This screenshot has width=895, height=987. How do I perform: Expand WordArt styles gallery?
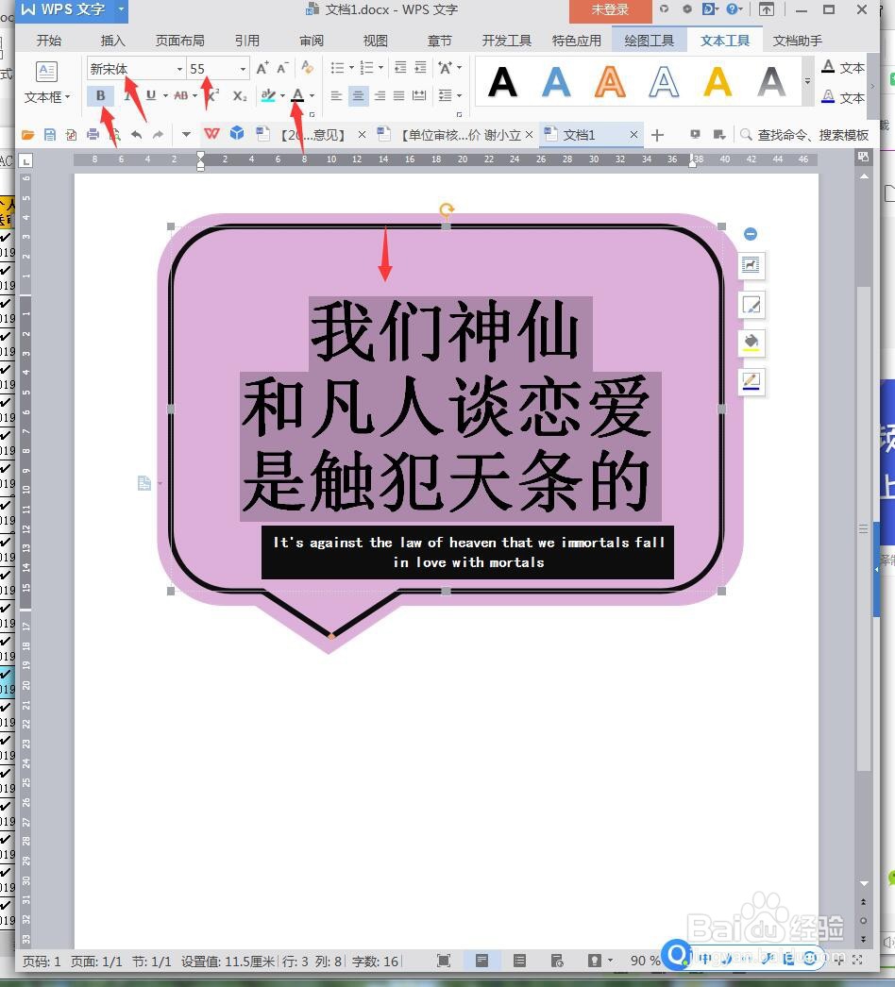click(x=807, y=81)
